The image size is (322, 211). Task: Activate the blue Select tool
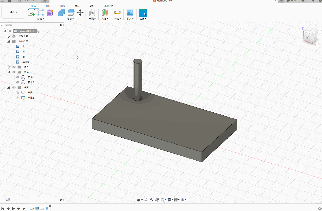point(143,13)
